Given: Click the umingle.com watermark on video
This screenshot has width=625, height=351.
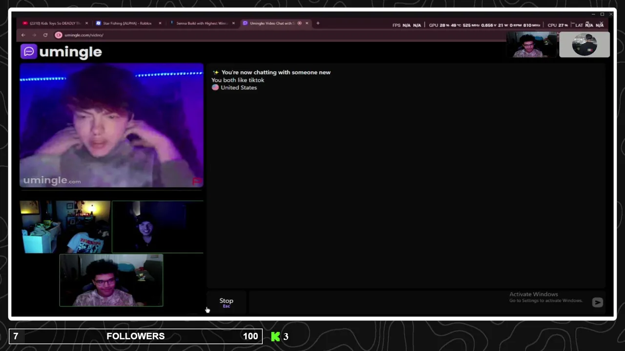Looking at the screenshot, I should point(52,180).
